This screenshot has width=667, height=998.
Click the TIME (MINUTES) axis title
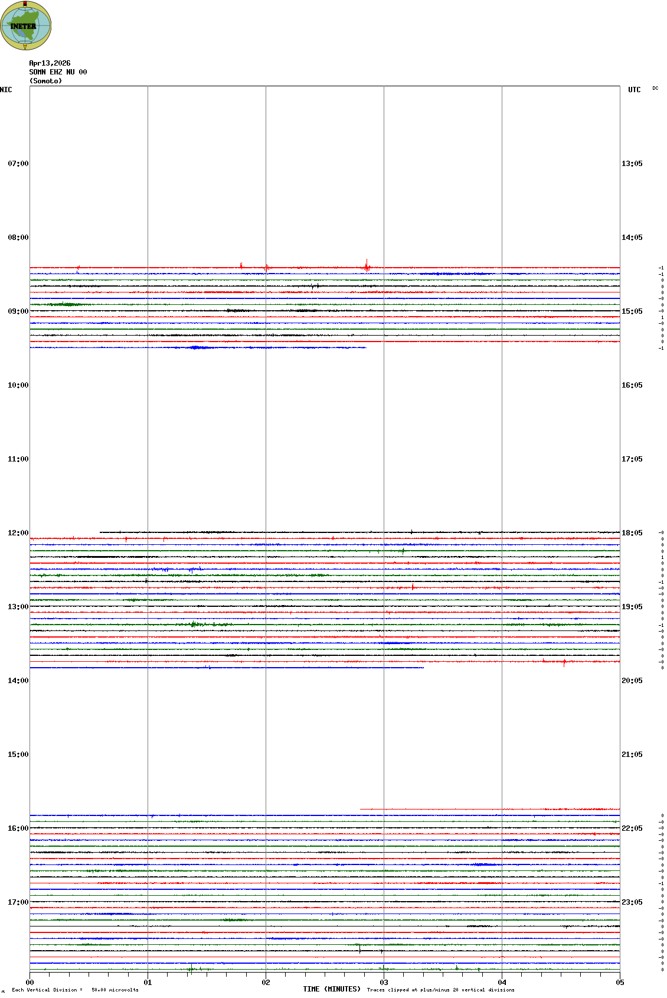point(332,989)
